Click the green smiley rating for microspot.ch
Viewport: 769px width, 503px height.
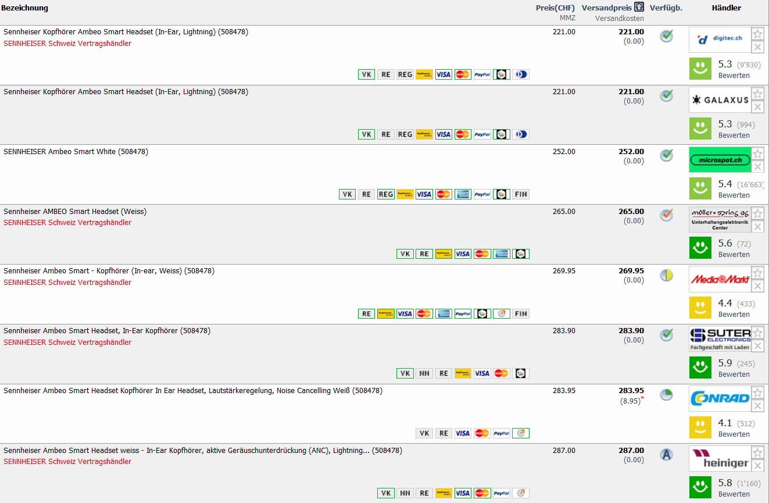click(700, 188)
